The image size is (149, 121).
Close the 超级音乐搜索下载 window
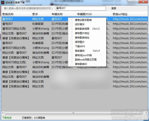click(x=143, y=2)
